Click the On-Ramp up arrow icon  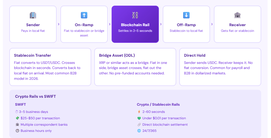tap(84, 15)
